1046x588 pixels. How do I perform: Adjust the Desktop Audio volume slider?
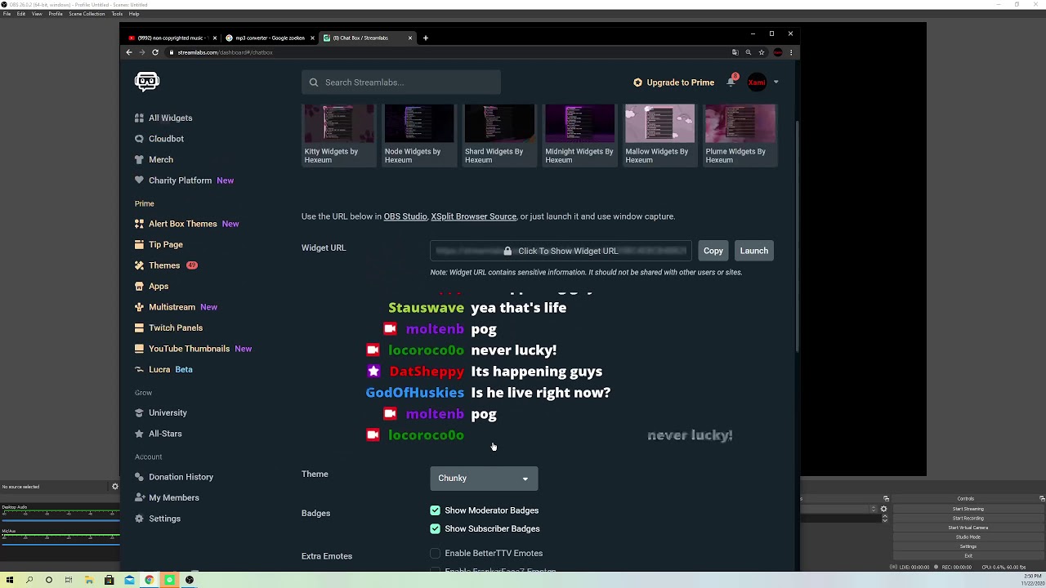(60, 521)
